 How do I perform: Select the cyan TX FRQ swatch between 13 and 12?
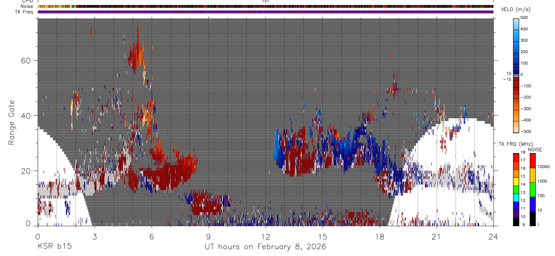[x=516, y=198]
